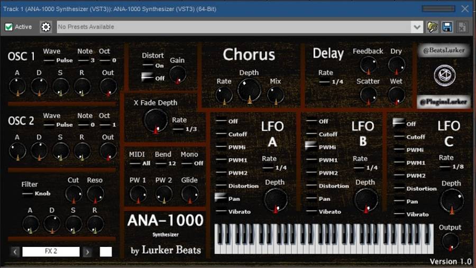Viewport: 476px width, 268px height.
Task: Adjust the Output volume knob
Action: click(x=450, y=241)
